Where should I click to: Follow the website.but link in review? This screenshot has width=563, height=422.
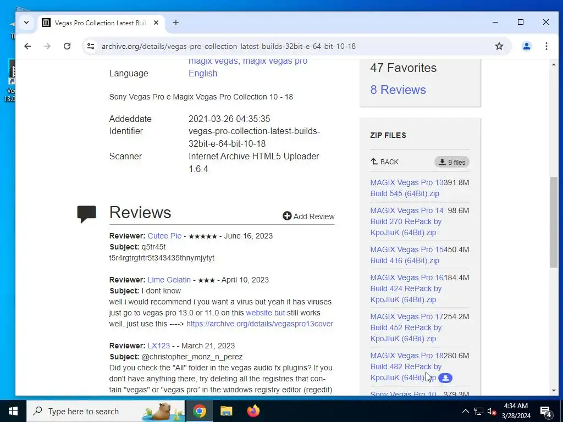266,313
